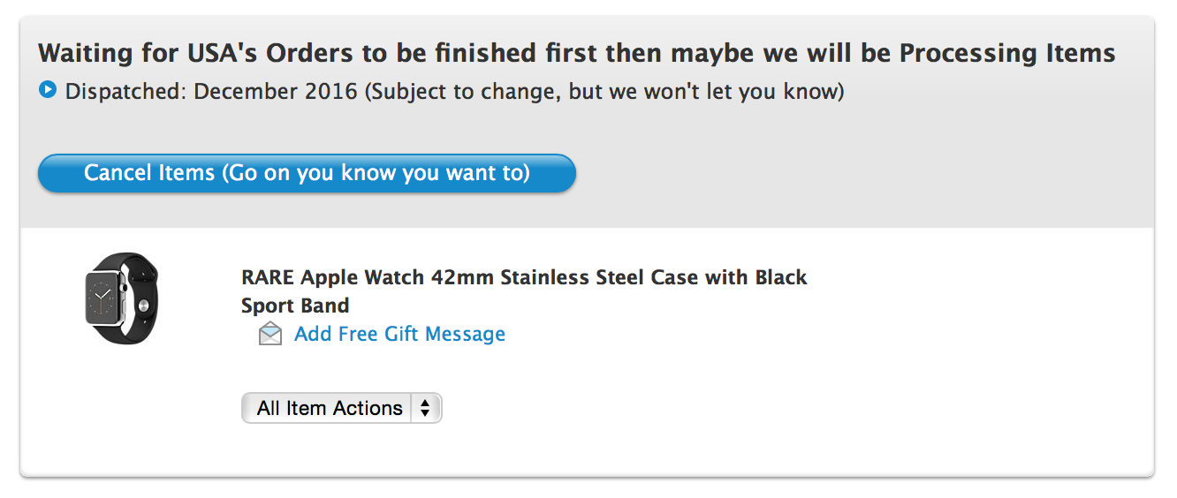
Task: Click the "December 2016" dispatch date
Action: (x=276, y=91)
